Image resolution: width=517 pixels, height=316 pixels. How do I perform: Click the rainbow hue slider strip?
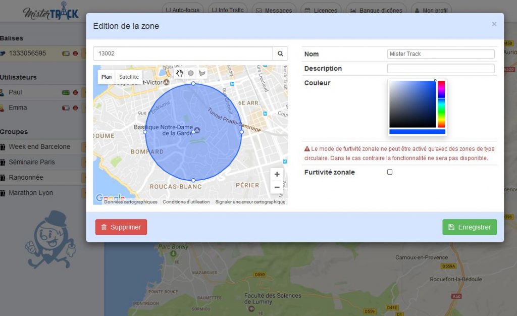(441, 104)
